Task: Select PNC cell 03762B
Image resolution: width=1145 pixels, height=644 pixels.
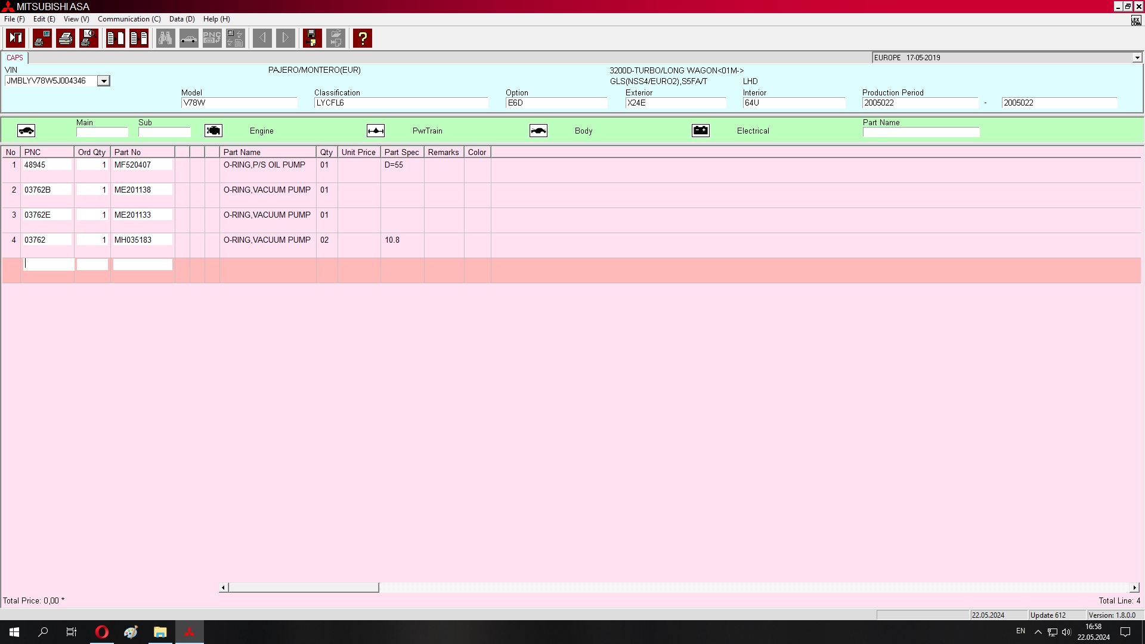Action: click(47, 190)
